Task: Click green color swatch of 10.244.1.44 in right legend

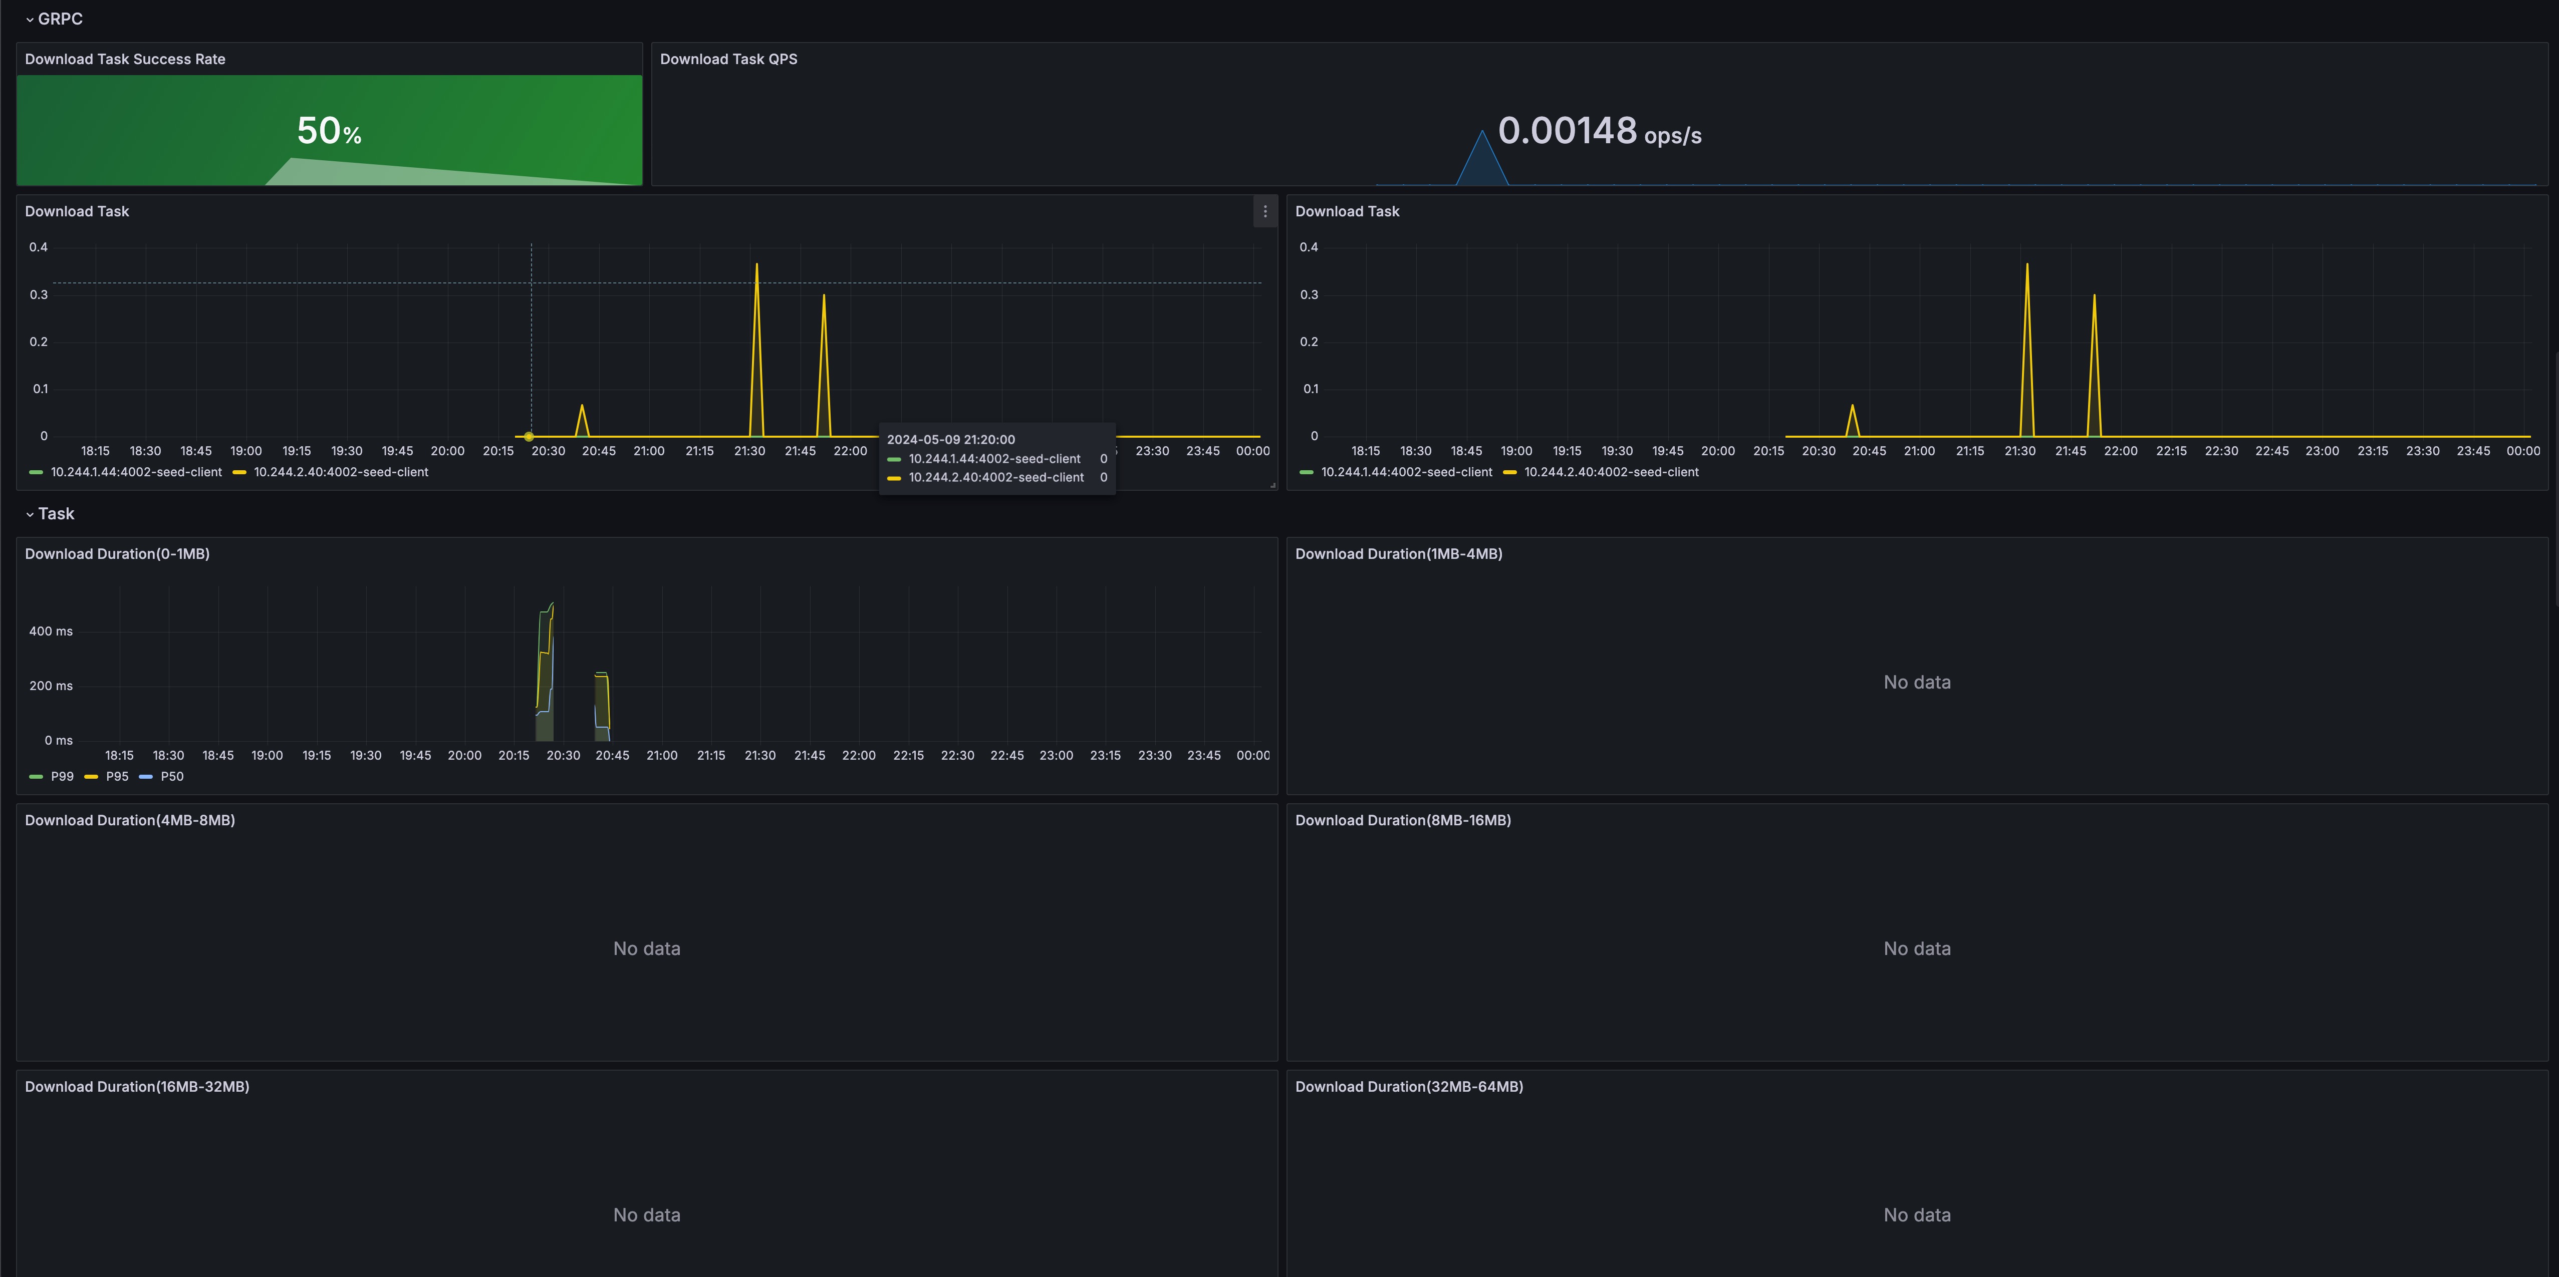Action: [1307, 473]
